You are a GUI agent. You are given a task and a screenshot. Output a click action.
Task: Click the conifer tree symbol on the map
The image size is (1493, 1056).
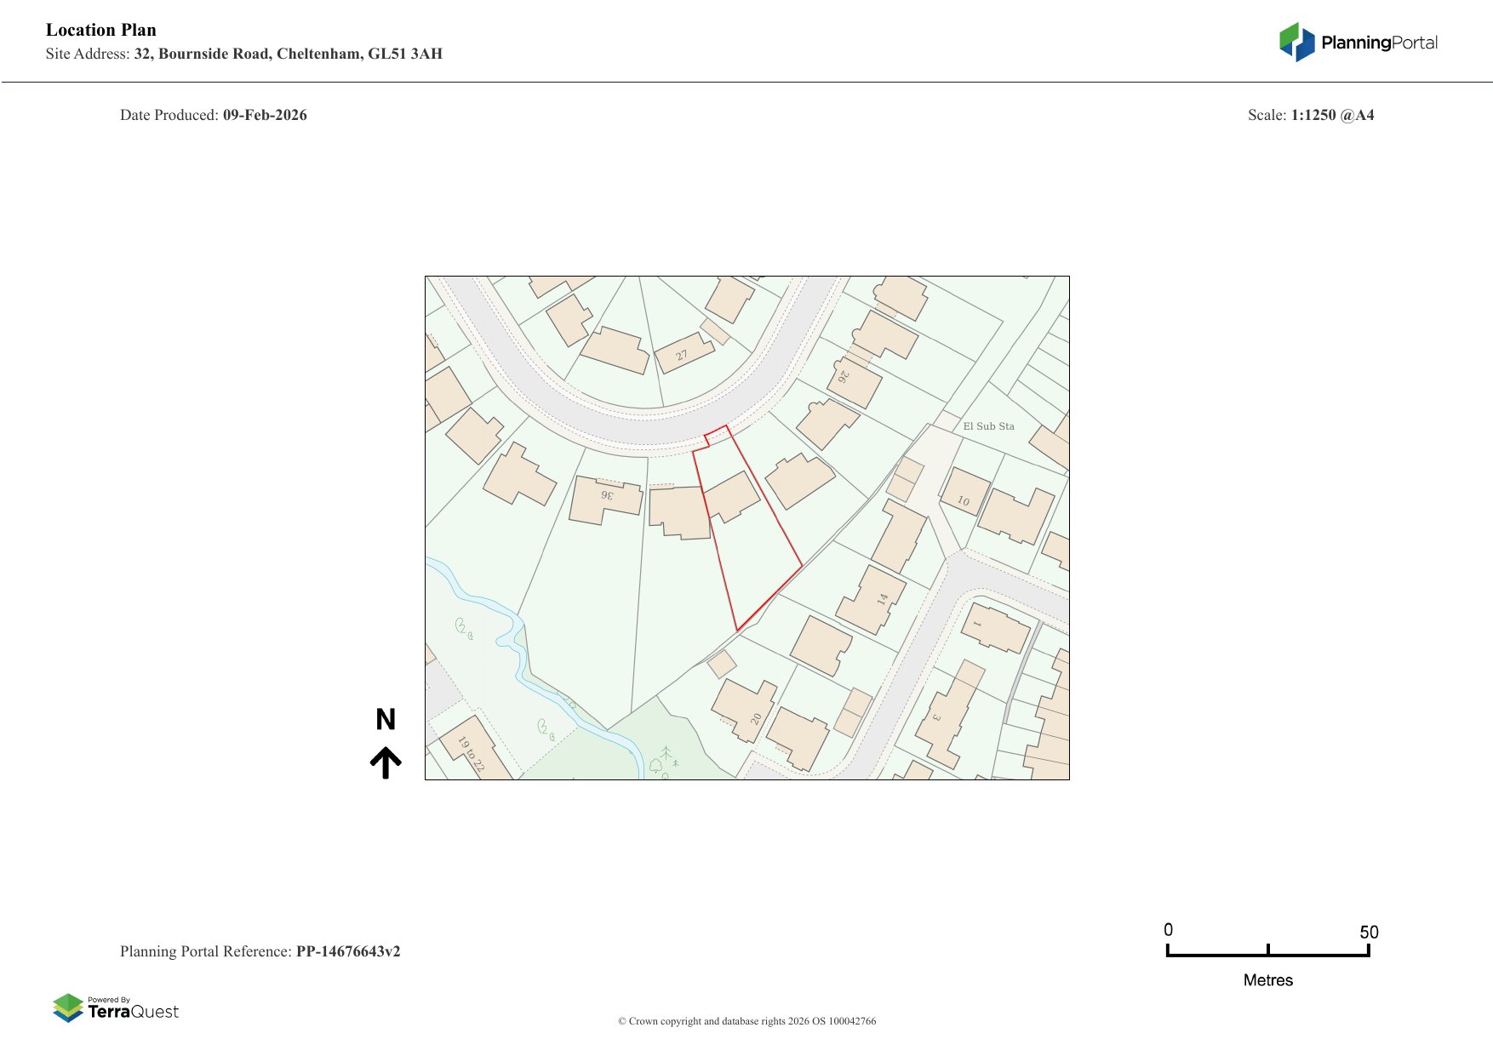(x=666, y=753)
